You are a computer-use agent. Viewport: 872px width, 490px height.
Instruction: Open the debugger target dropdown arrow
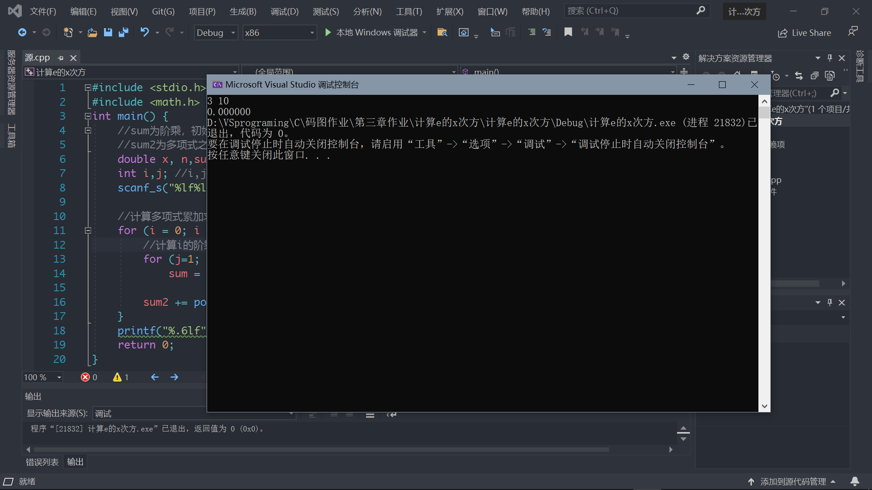(x=424, y=32)
